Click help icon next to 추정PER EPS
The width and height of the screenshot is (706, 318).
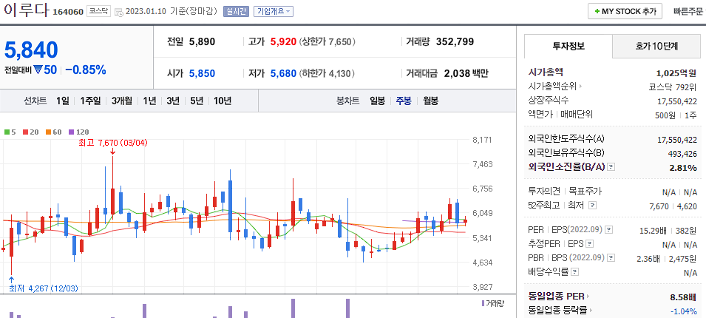[590, 244]
